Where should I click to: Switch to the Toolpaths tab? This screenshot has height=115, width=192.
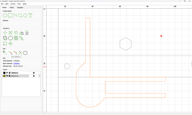[20, 7]
